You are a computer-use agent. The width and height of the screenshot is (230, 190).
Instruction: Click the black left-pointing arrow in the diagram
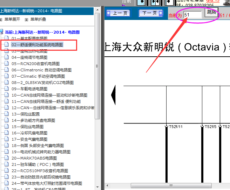[113, 95]
